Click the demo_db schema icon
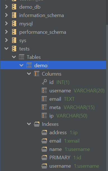The height and width of the screenshot is (171, 108). [x=14, y=7]
